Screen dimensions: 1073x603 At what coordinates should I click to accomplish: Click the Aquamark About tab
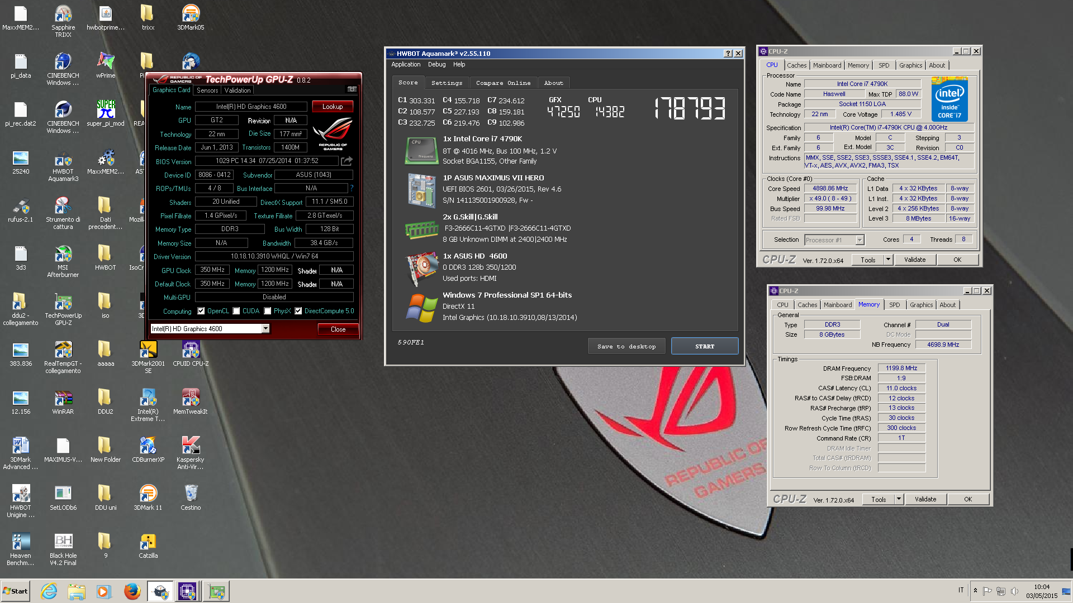click(554, 83)
